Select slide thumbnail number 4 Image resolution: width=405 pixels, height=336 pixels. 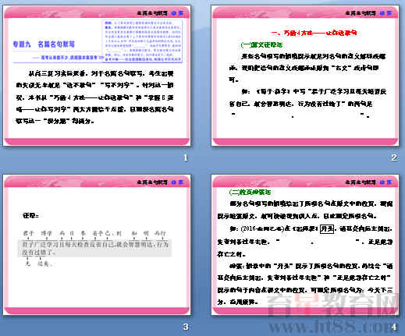305,245
